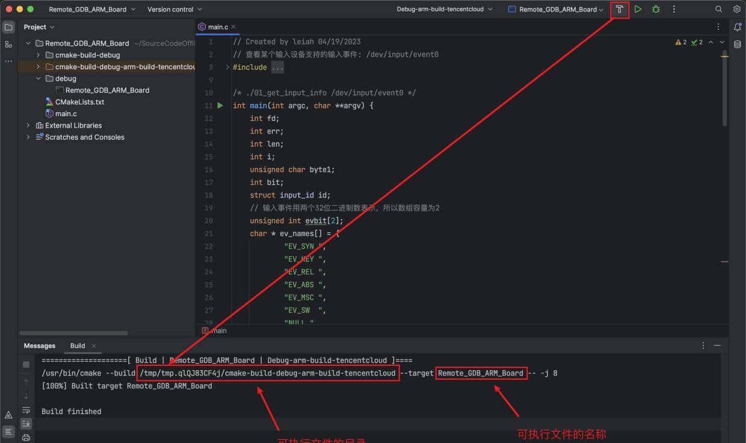Click the Project panel horizontal scrollbar
Image resolution: width=746 pixels, height=443 pixels.
tap(73, 333)
